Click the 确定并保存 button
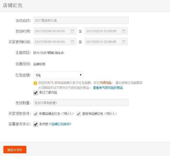Viewport: 170px width, 156px height. point(15,150)
